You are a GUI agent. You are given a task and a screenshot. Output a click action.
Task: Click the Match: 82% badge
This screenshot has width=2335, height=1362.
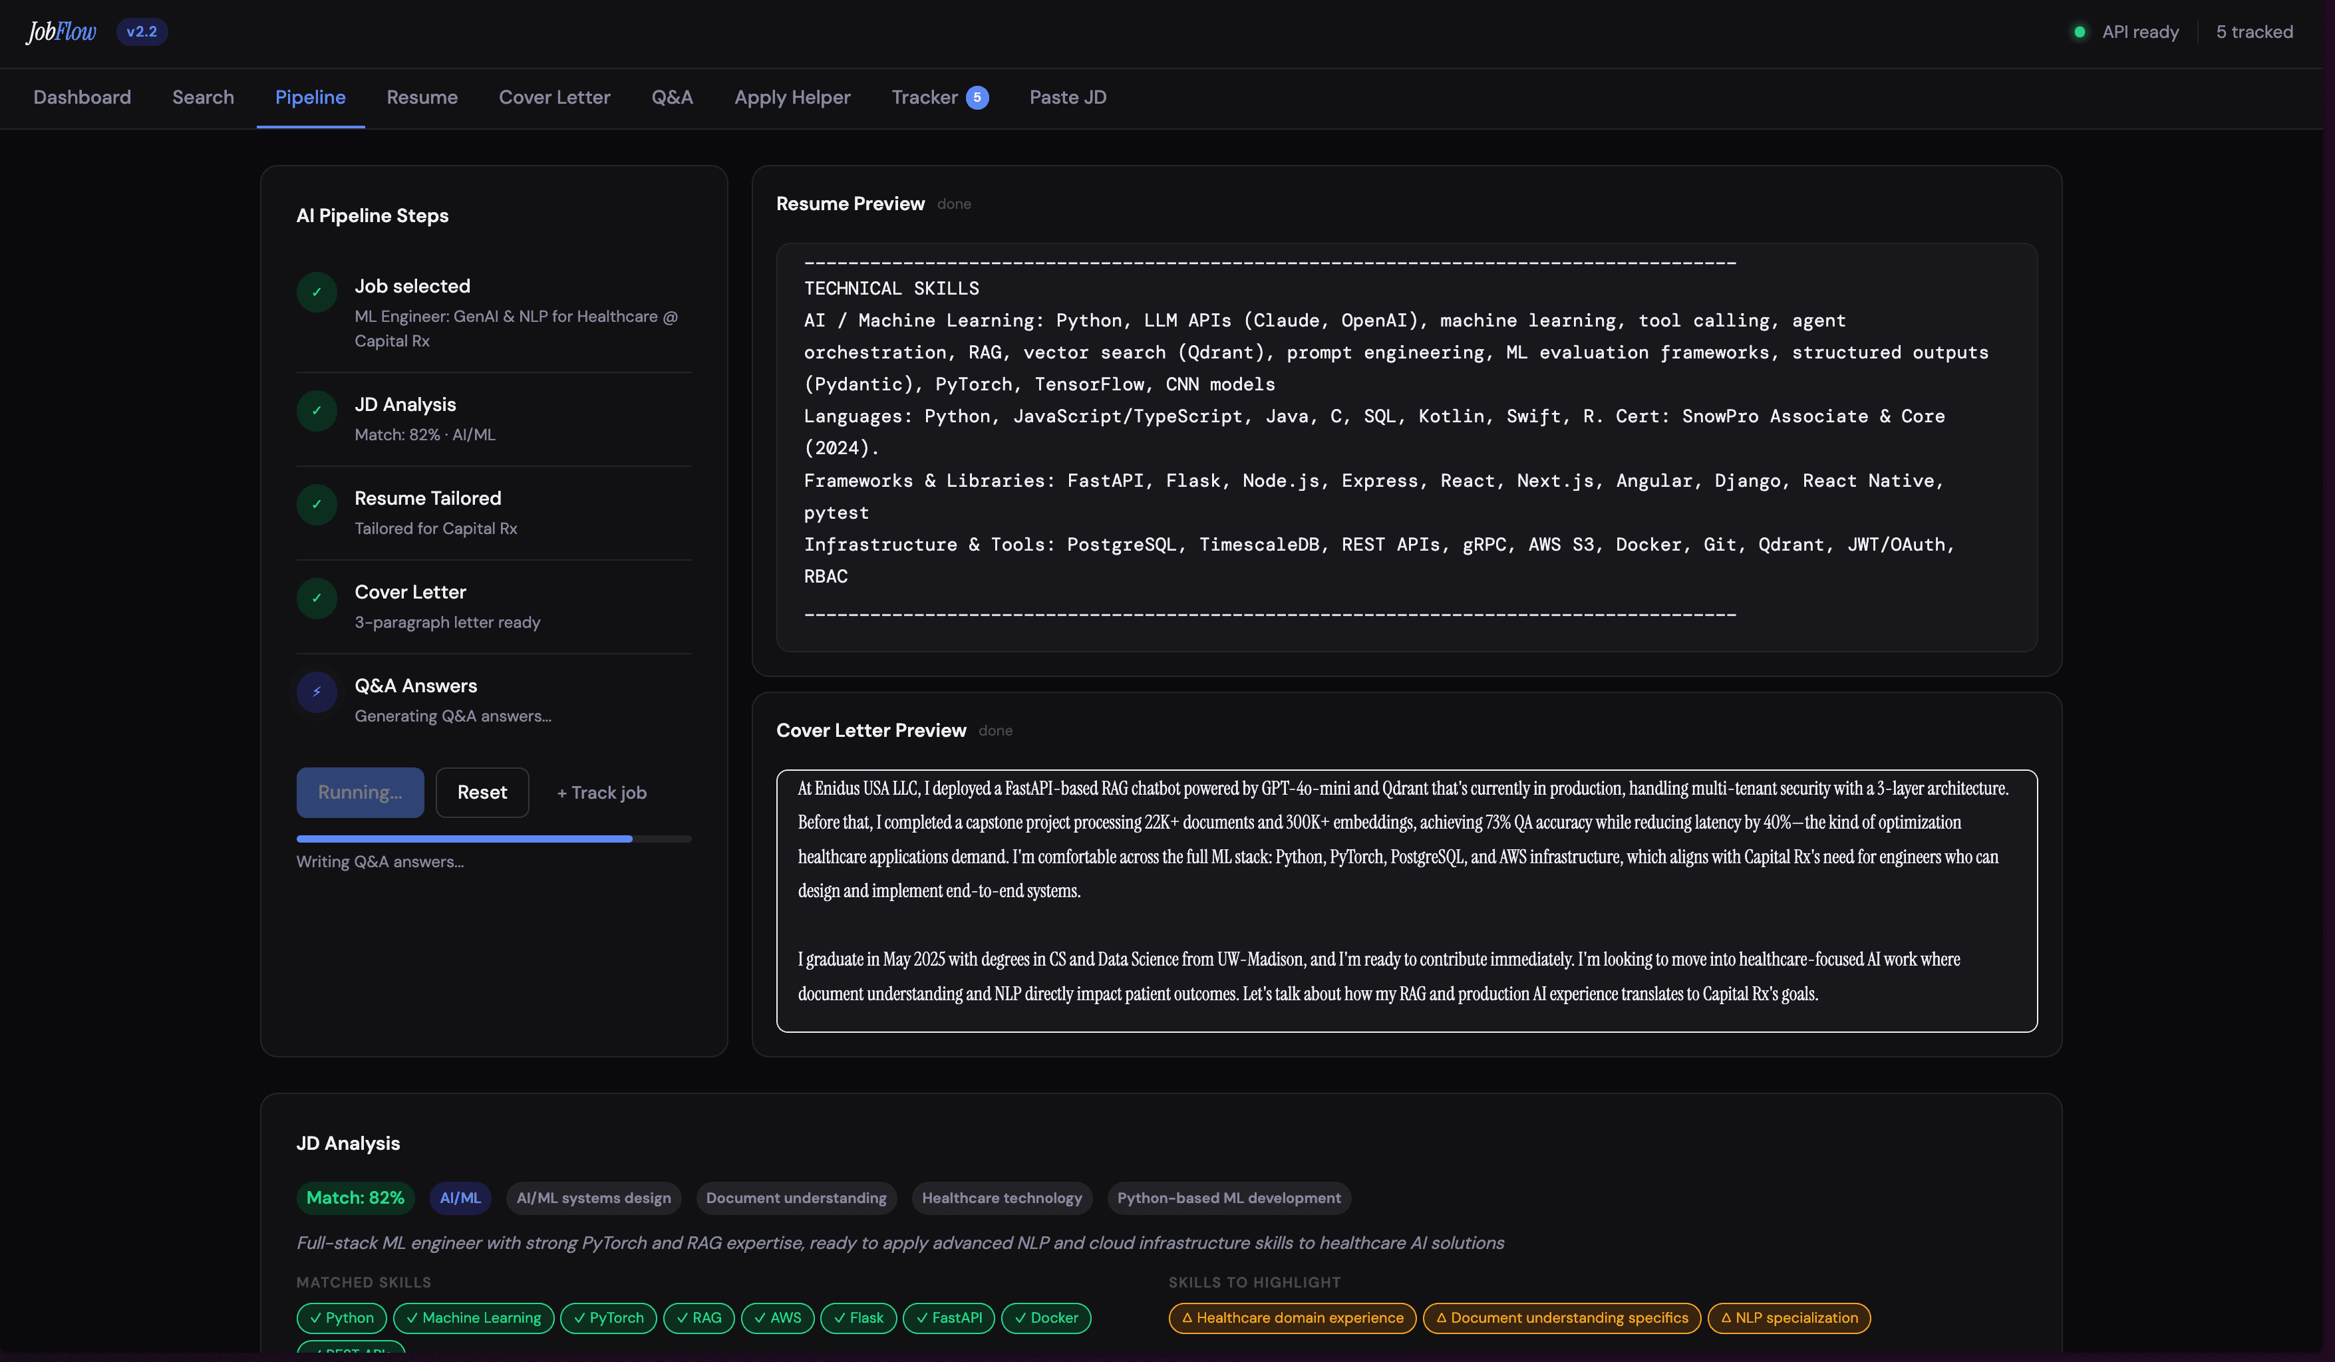[x=355, y=1198]
